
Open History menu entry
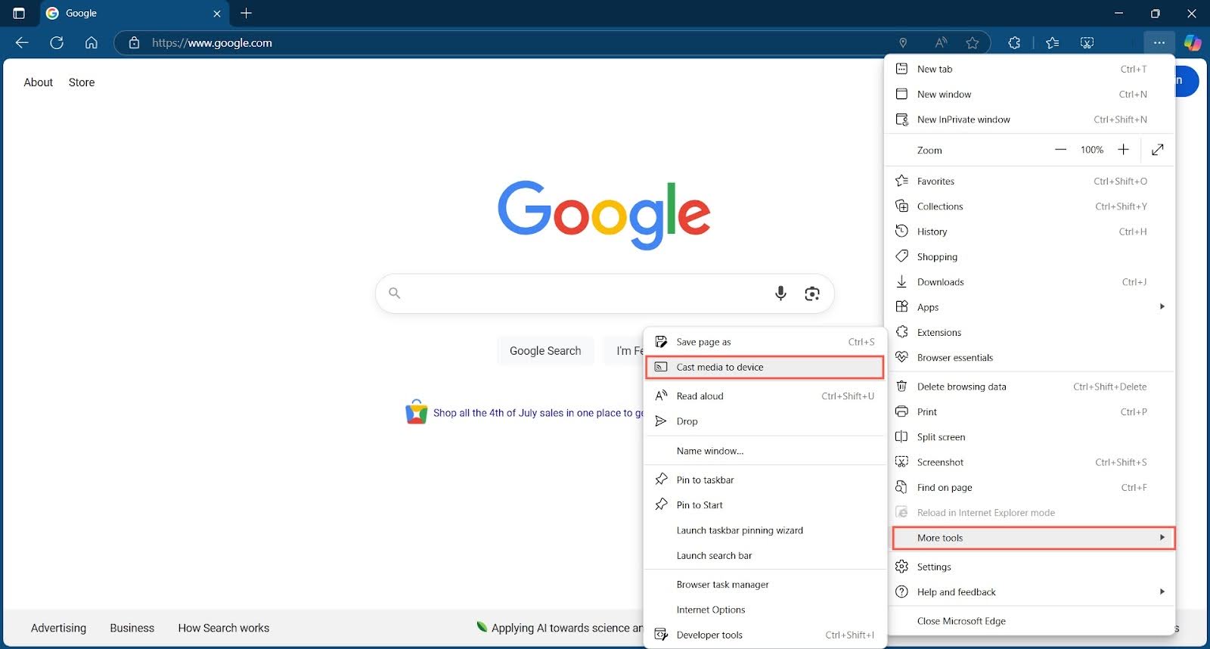pyautogui.click(x=1029, y=231)
